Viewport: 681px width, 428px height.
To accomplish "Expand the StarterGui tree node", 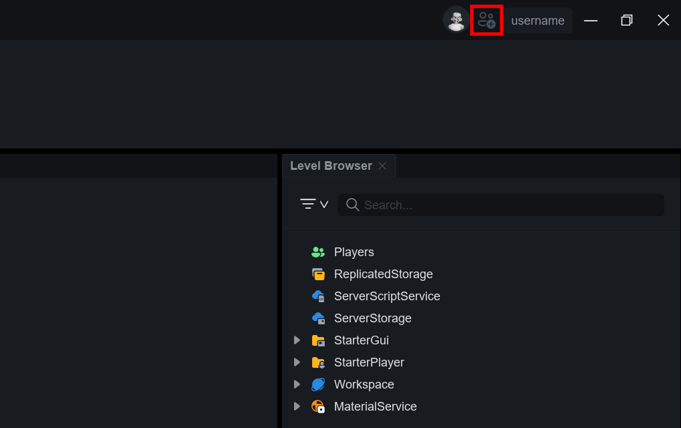I will 297,340.
